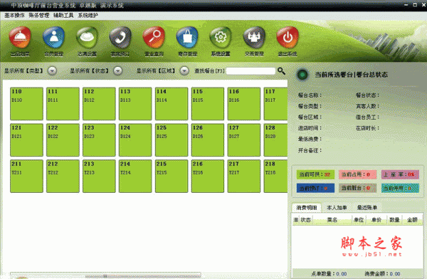Image resolution: width=427 pixels, height=279 pixels.
Task: Open system settings gear icon
Action: coord(221,37)
